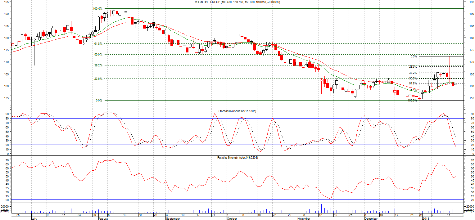Click the short 100.0% retracement label at bottom
This screenshot has height=220, width=475.
click(x=412, y=101)
